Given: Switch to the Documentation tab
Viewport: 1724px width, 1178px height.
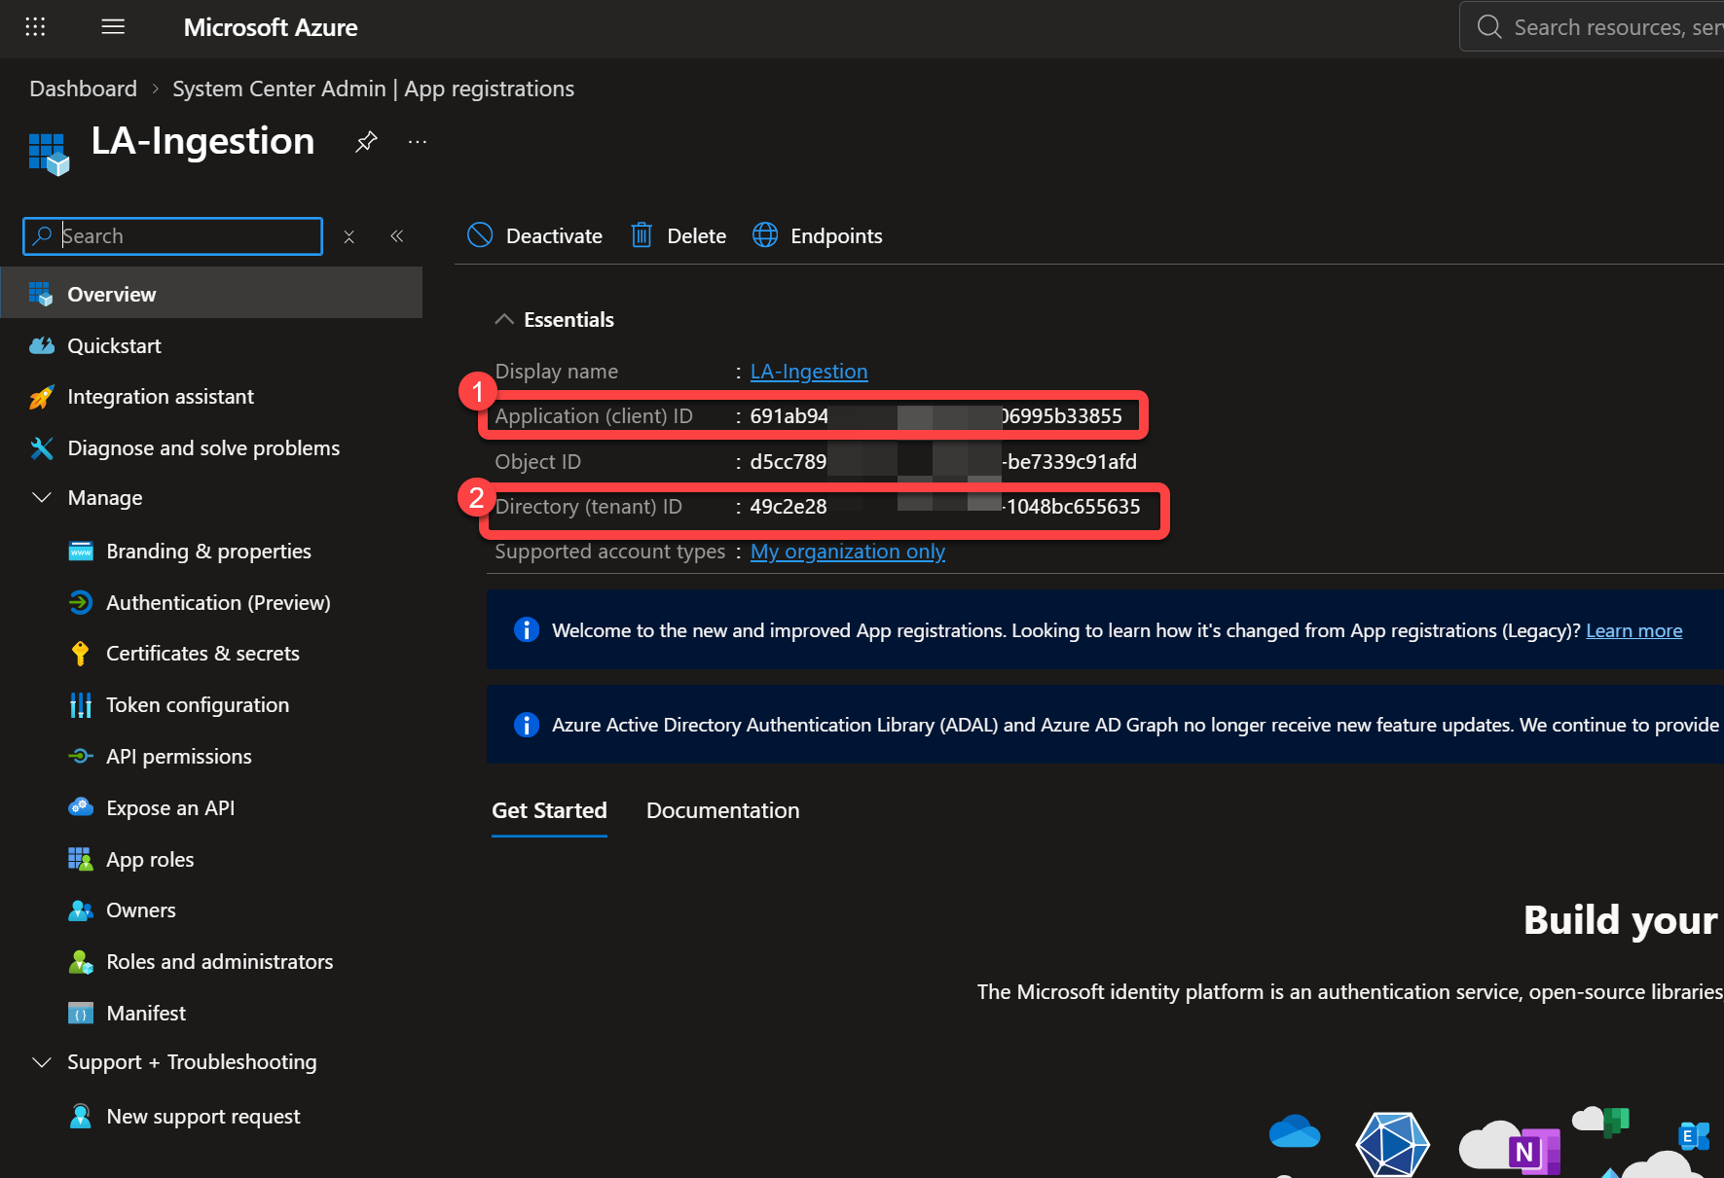Looking at the screenshot, I should click(x=723, y=810).
